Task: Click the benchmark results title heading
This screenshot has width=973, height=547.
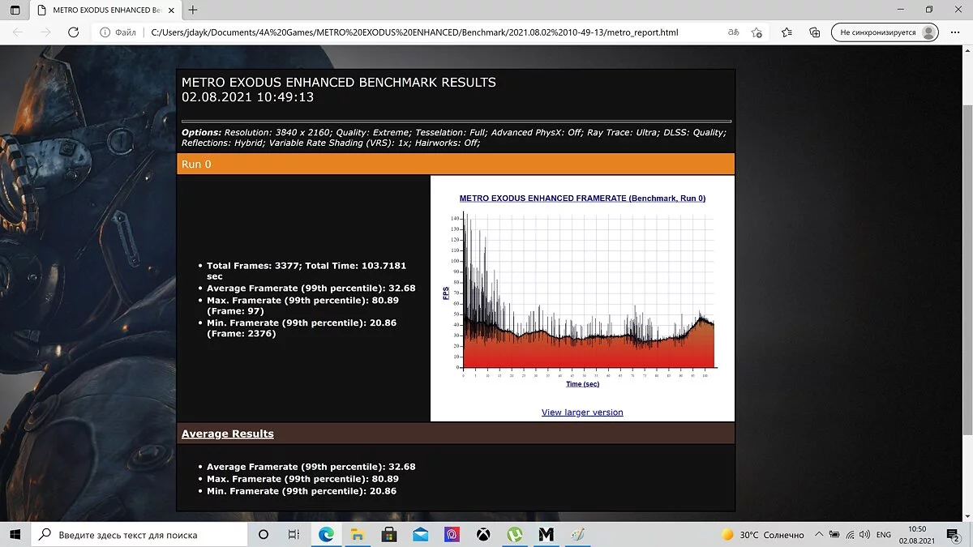Action: pyautogui.click(x=339, y=82)
